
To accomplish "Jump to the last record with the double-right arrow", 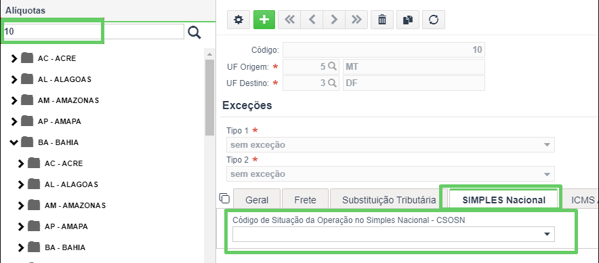I will pyautogui.click(x=356, y=20).
